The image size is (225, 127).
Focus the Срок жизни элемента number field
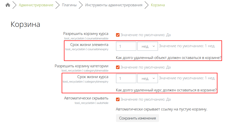tap(126, 46)
